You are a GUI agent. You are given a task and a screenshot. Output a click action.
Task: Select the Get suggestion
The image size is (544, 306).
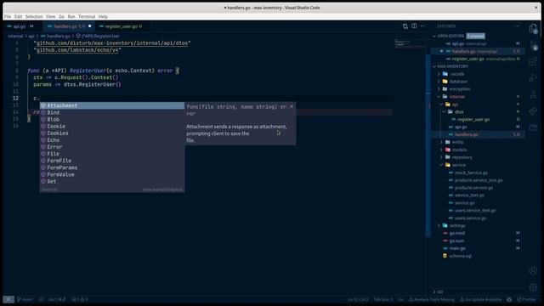coord(111,181)
